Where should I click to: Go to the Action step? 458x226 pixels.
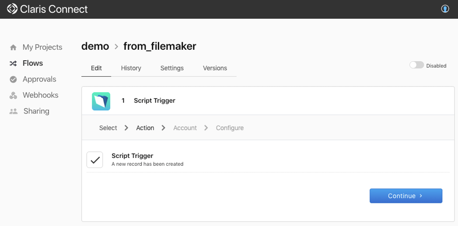[x=145, y=128]
